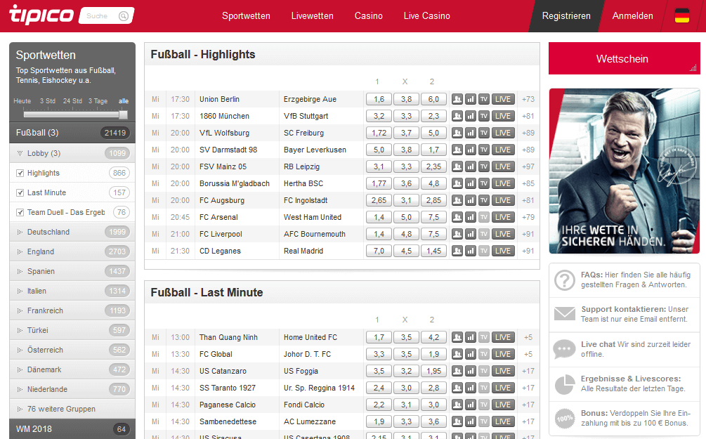Collapse the Lobby (3) group
Image resolution: width=706 pixels, height=439 pixels.
[x=72, y=153]
